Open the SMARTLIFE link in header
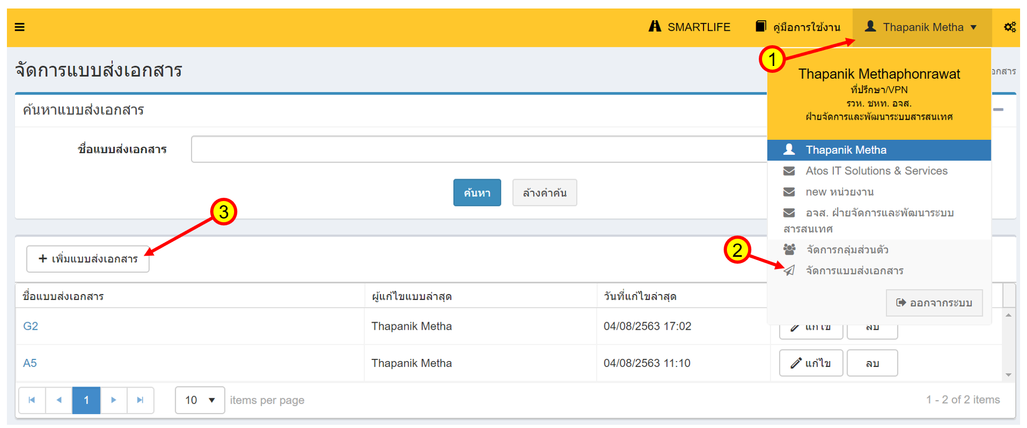The image size is (1027, 428). tap(690, 27)
